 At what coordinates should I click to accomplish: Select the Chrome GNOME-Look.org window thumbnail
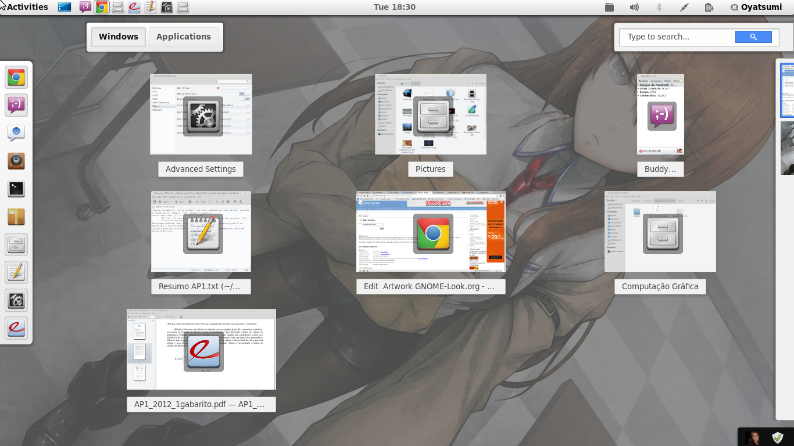click(431, 231)
